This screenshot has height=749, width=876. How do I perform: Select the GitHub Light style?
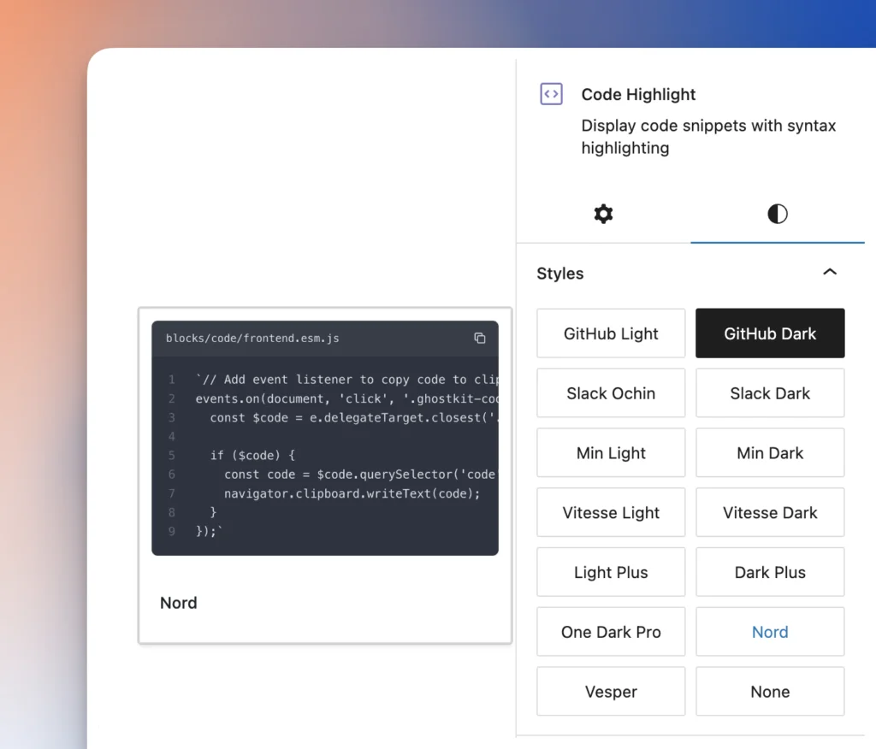pos(611,333)
